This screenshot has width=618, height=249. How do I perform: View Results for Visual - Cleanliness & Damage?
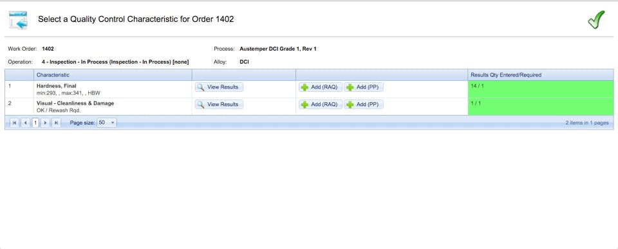(219, 105)
